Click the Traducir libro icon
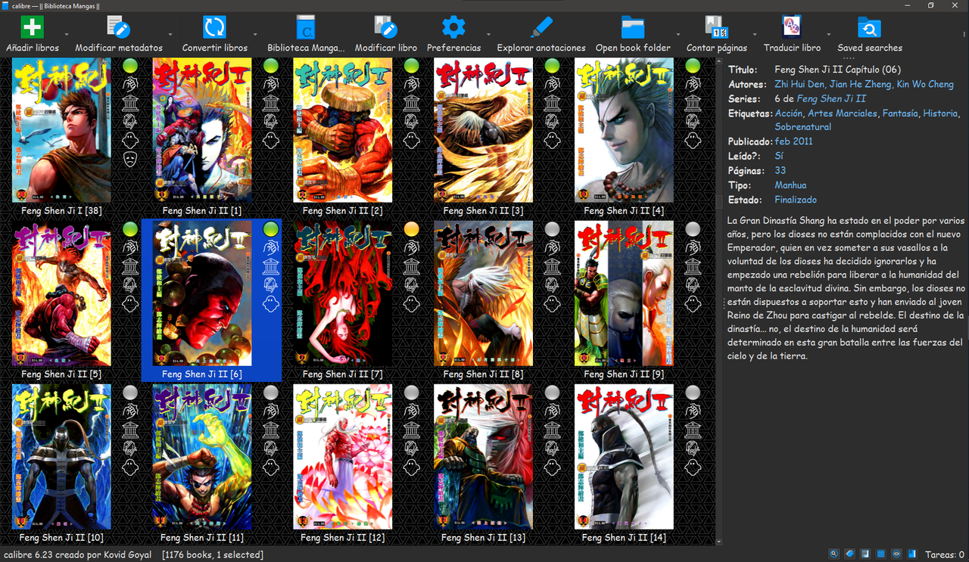 (x=792, y=28)
